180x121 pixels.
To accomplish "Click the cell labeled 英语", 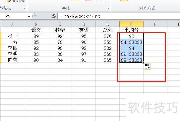I will (x=84, y=30).
